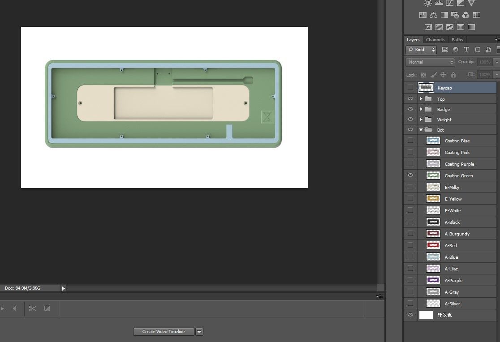
Task: Add an Invert adjustment
Action: pos(428,27)
